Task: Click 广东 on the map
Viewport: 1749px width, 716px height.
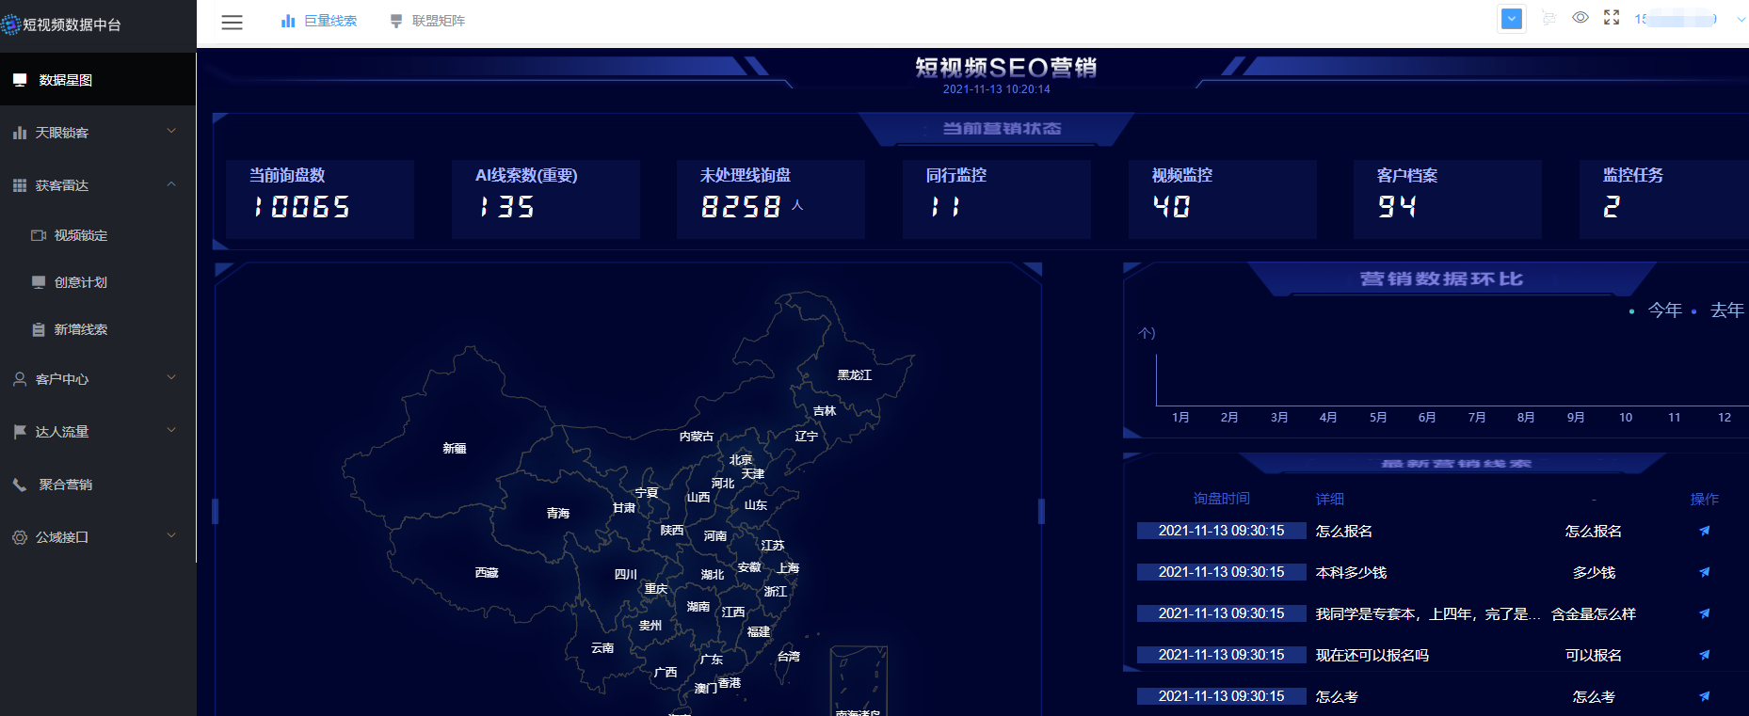Action: tap(712, 660)
